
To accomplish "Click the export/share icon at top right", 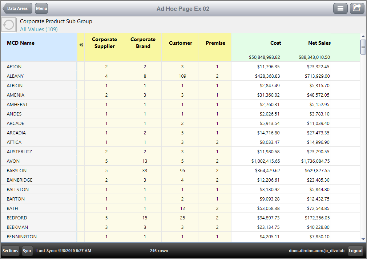I will point(357,8).
